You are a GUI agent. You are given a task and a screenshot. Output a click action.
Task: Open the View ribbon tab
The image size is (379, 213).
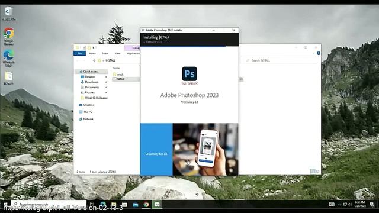(117, 53)
